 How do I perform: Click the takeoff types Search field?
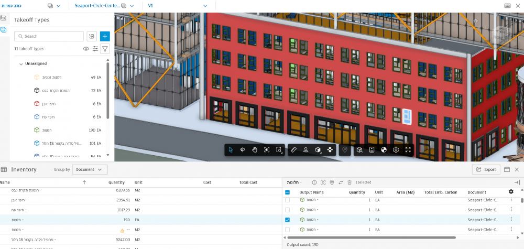click(51, 36)
